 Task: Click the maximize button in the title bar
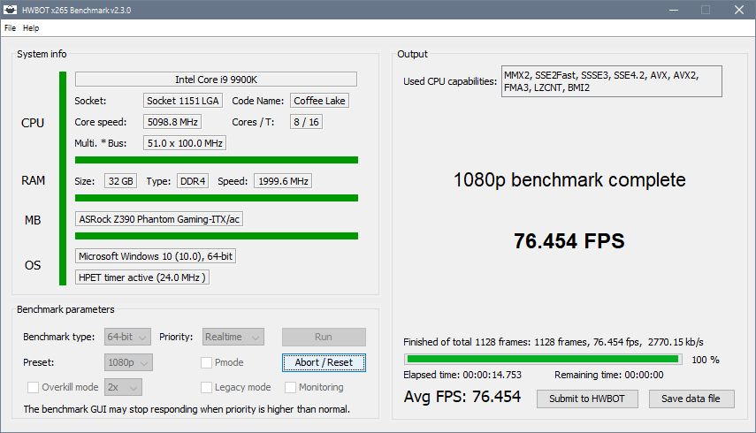(x=706, y=10)
